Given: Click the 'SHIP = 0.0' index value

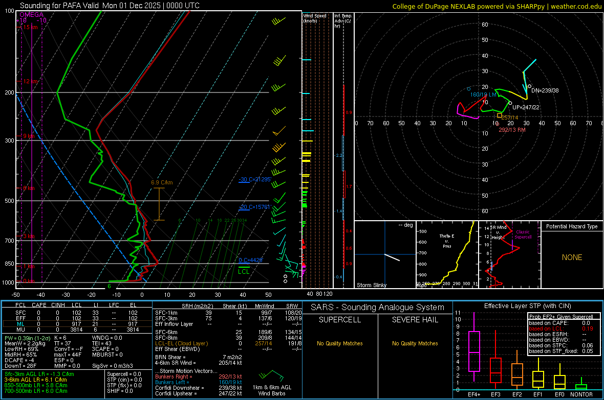Looking at the screenshot, I should tap(120, 391).
